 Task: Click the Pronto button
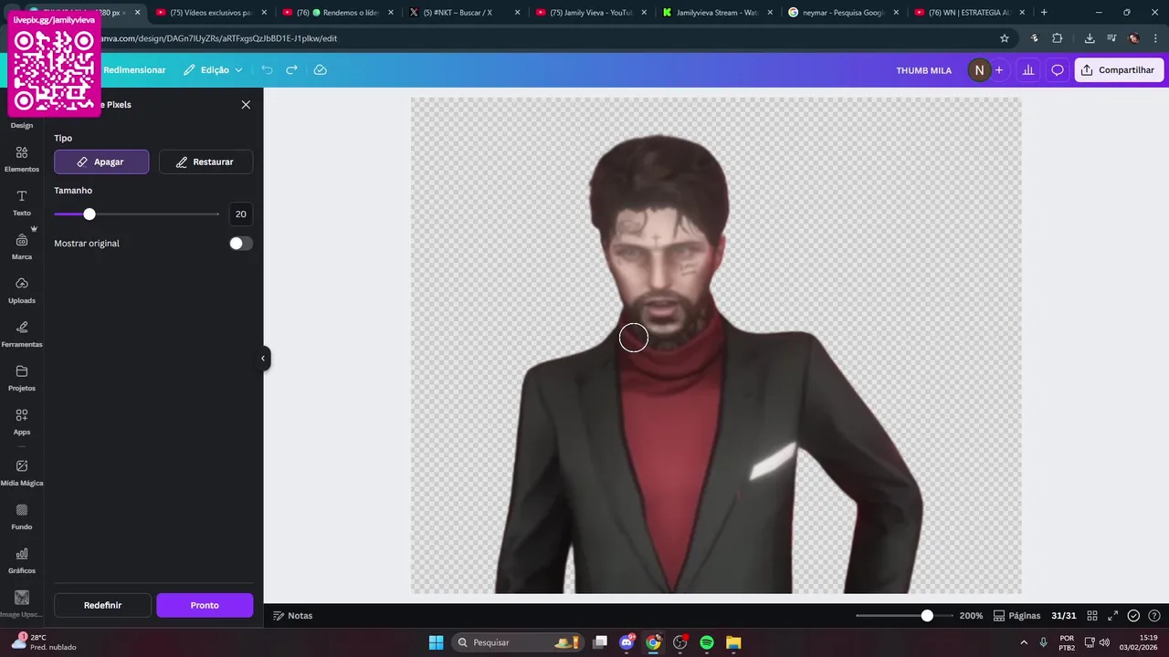tap(205, 605)
